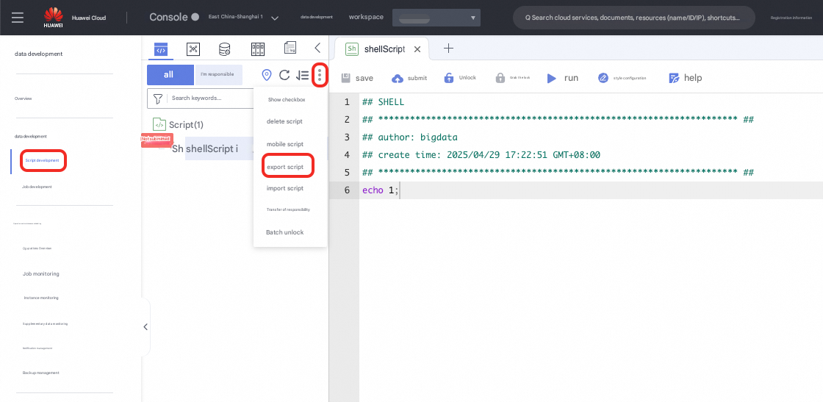823x402 pixels.
Task: Click the Huawei Cloud logo
Action: (53, 18)
